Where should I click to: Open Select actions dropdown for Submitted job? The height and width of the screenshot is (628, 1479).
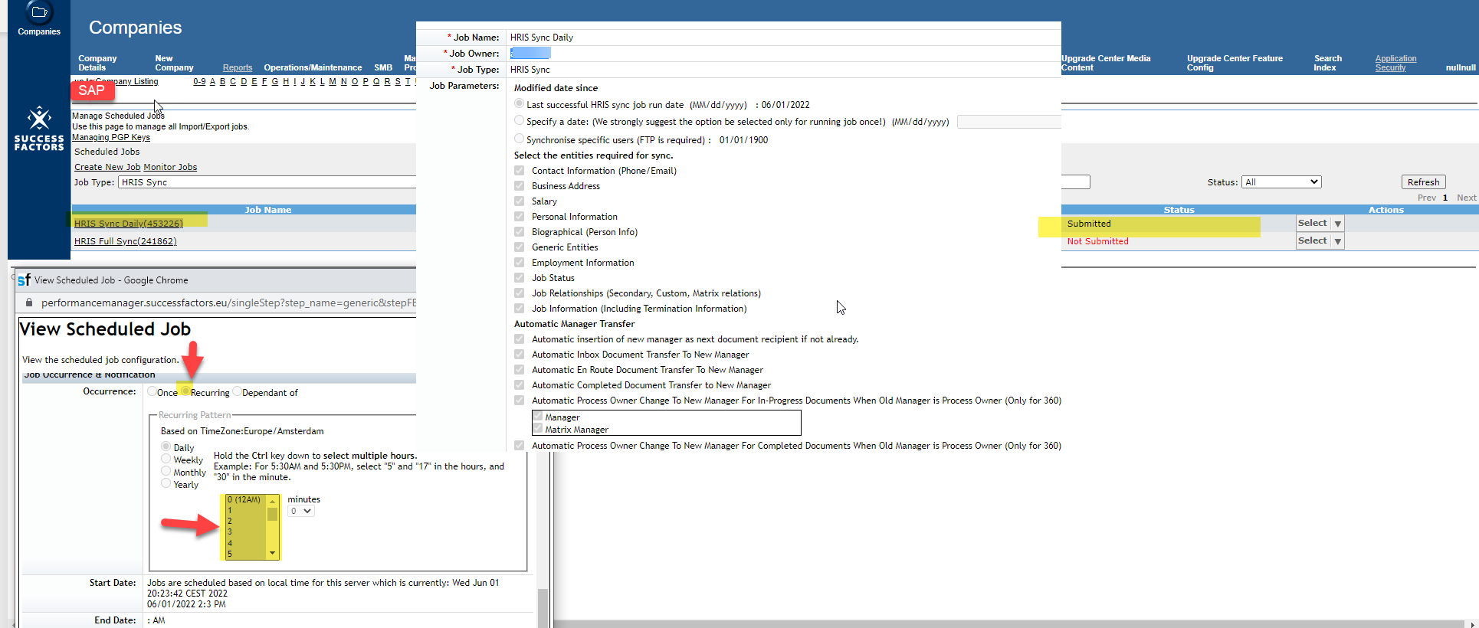pyautogui.click(x=1320, y=223)
